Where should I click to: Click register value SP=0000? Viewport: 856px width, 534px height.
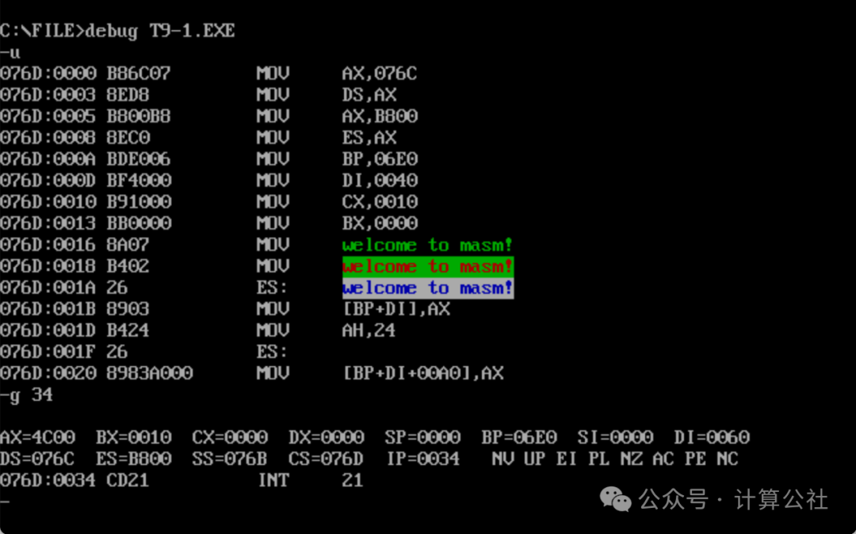(x=422, y=437)
